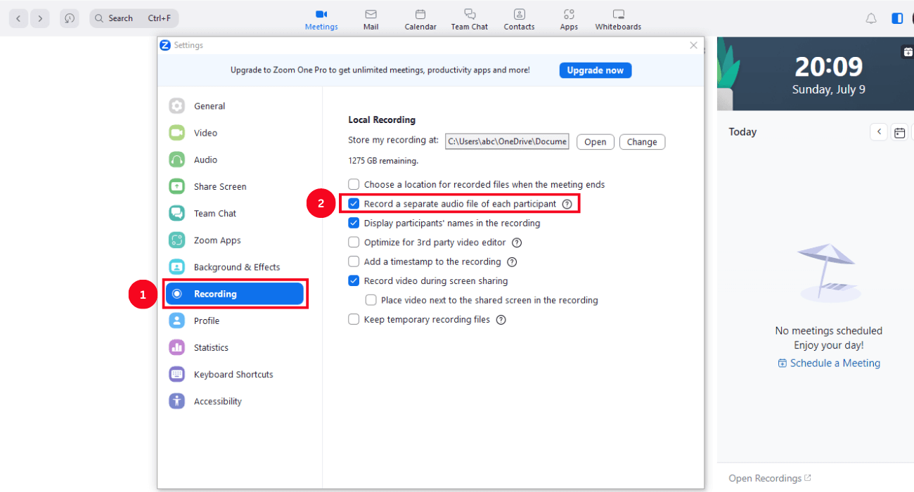The image size is (914, 492).
Task: Open Recordings link at bottom
Action: 770,478
